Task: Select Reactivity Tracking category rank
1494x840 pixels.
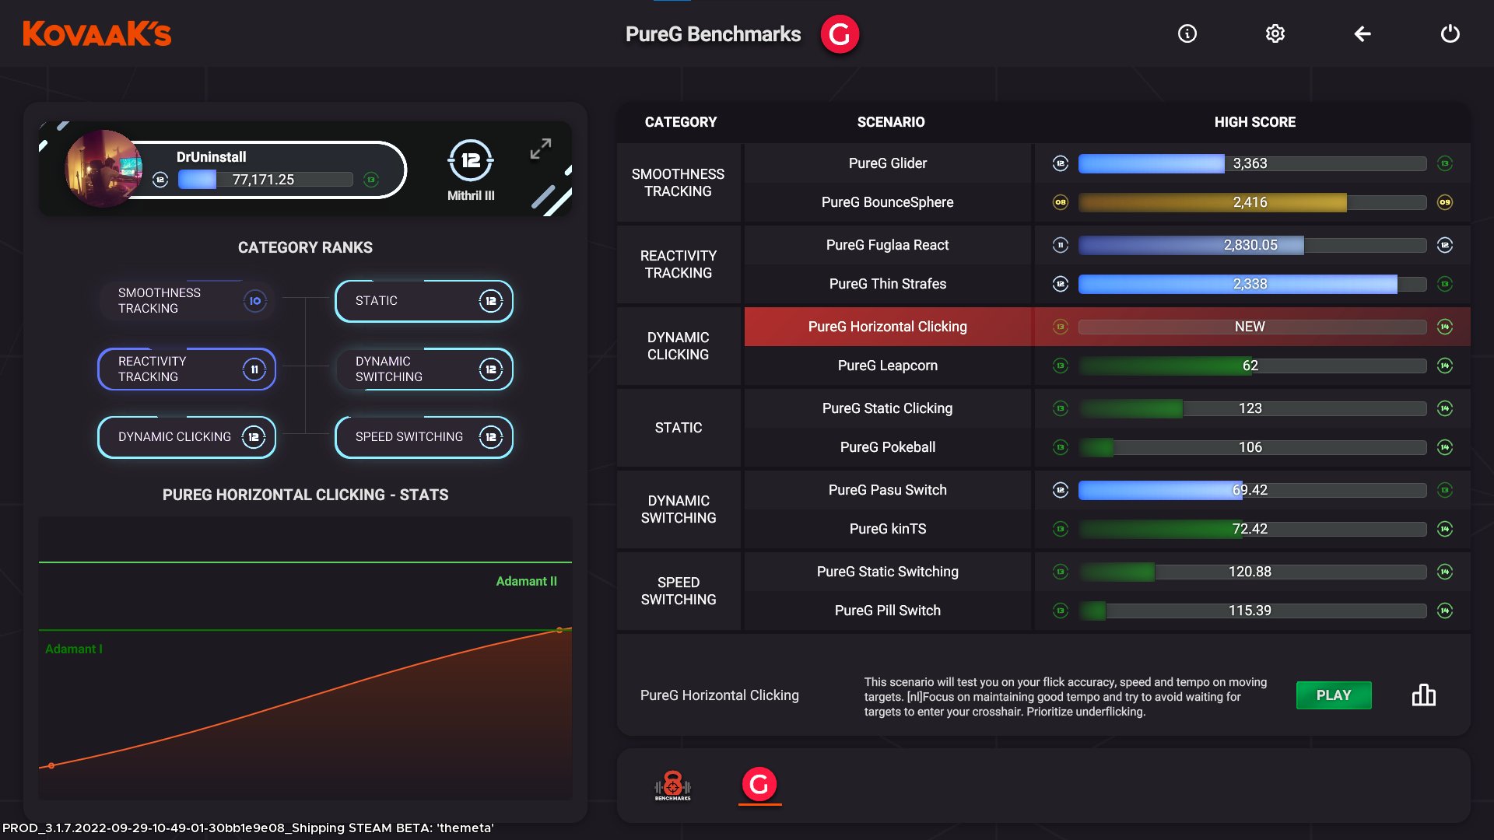Action: tap(187, 369)
